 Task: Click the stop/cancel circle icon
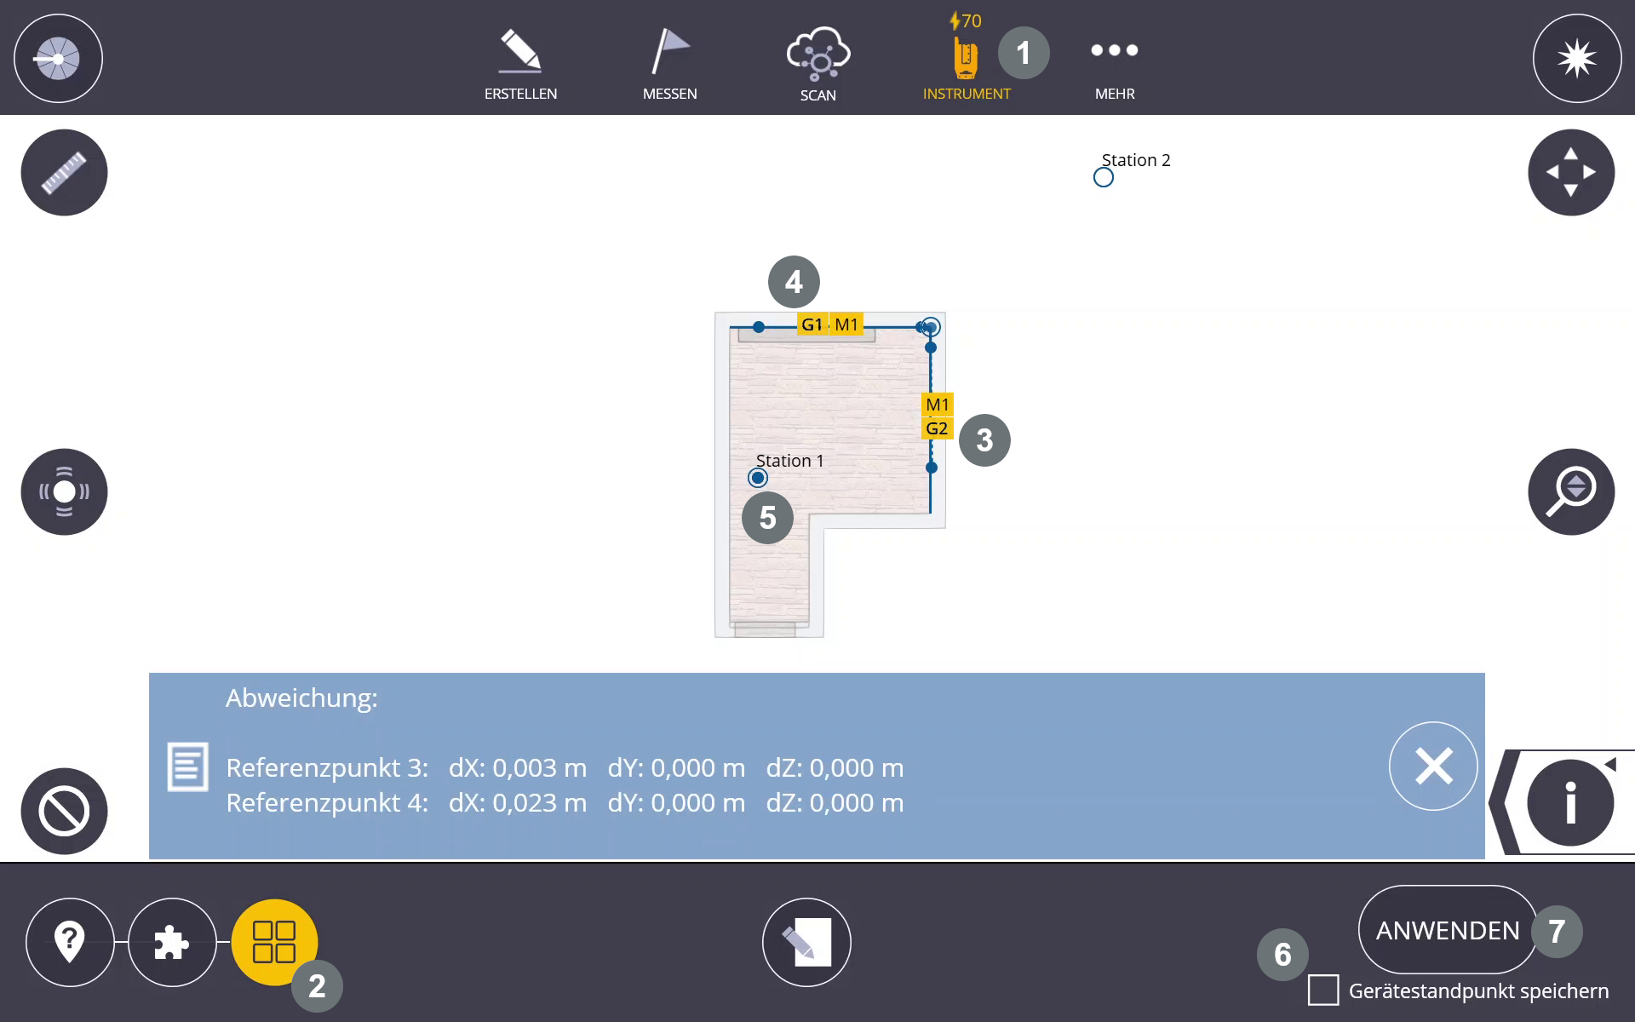pos(64,811)
